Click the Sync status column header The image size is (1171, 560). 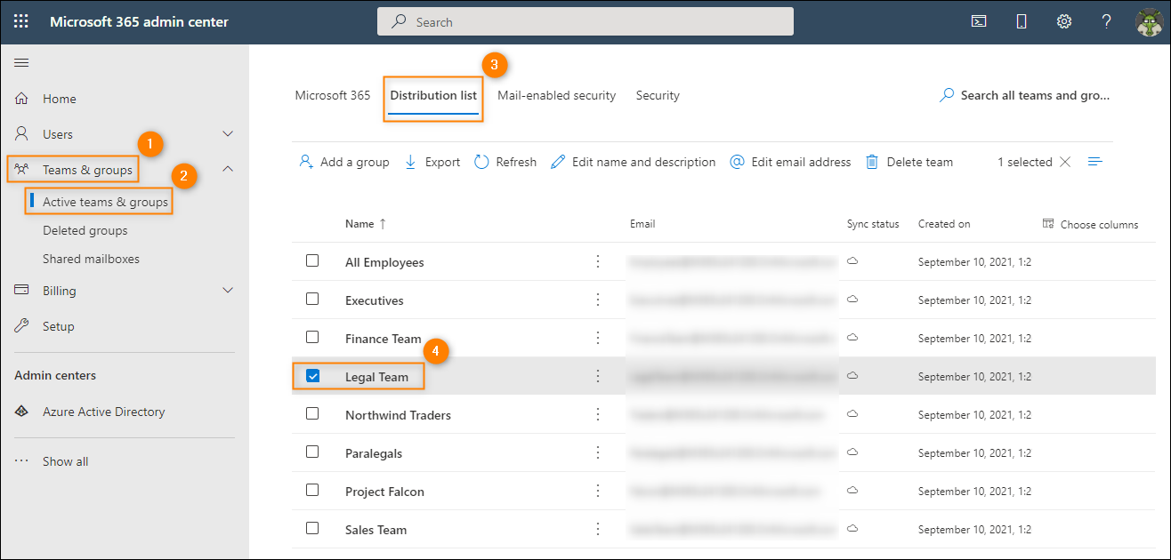click(873, 224)
